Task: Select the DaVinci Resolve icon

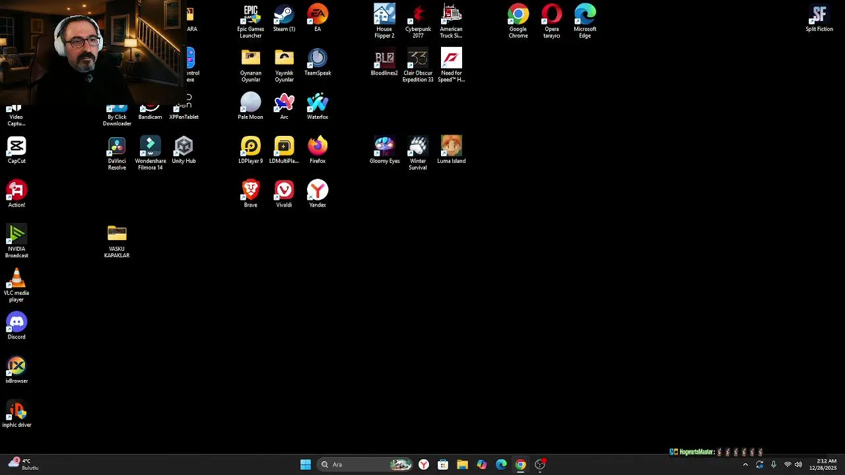Action: coord(117,153)
